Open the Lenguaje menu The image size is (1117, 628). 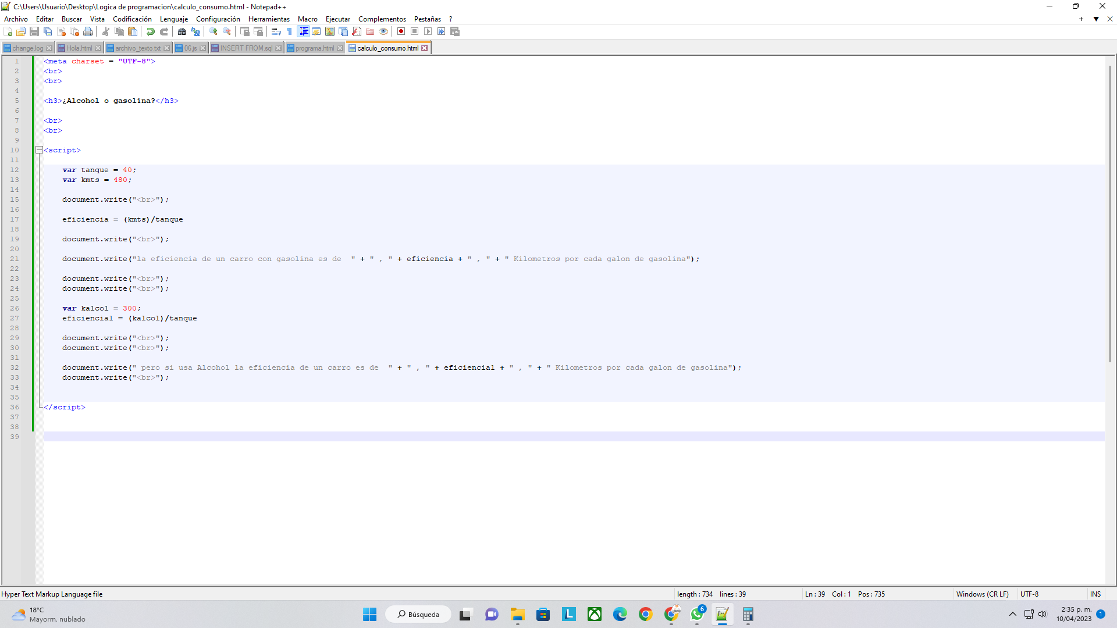pyautogui.click(x=174, y=19)
